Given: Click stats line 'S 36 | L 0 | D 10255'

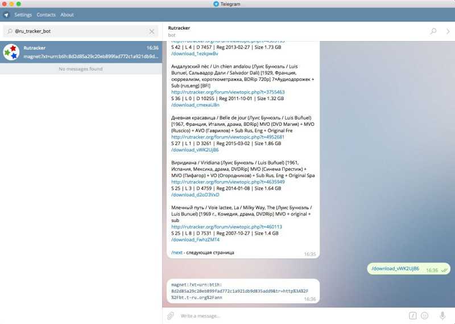Looking at the screenshot, I should click(x=227, y=99).
